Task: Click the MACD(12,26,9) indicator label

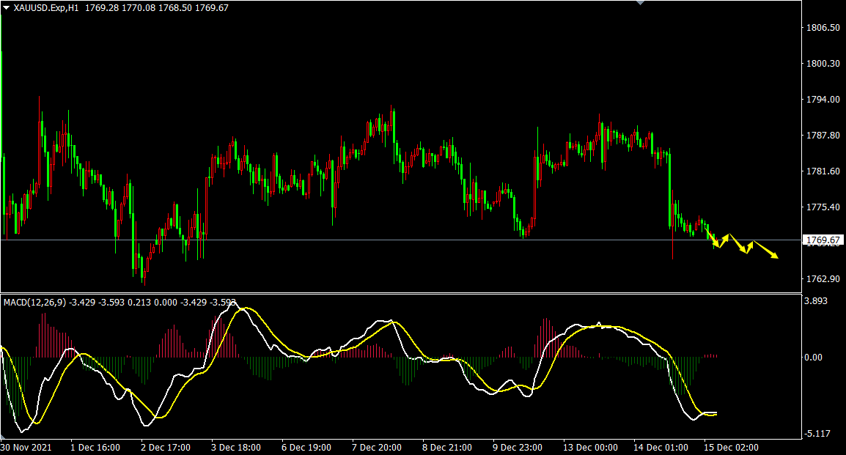Action: click(34, 302)
